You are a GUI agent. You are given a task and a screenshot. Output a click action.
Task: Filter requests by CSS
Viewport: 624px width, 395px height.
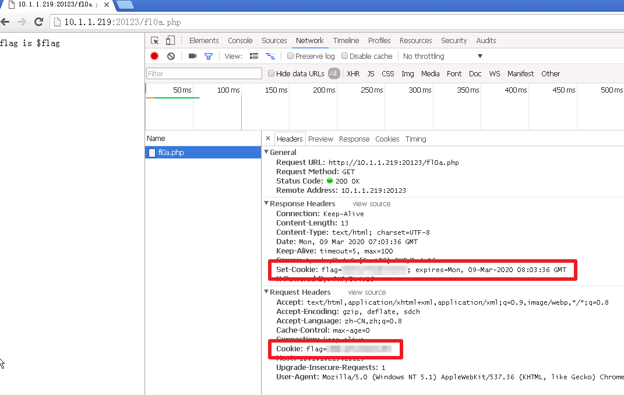pyautogui.click(x=388, y=73)
